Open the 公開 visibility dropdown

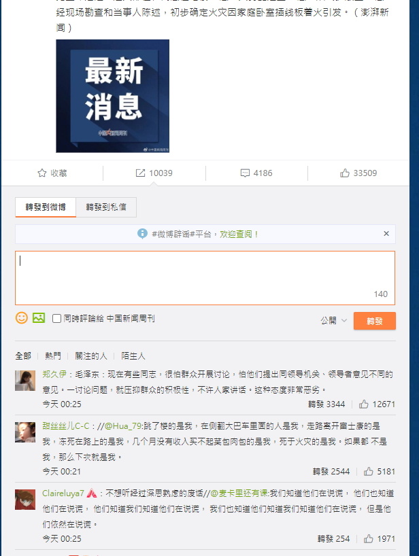point(333,321)
